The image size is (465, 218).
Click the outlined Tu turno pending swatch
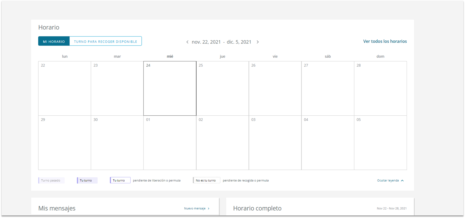[120, 181]
